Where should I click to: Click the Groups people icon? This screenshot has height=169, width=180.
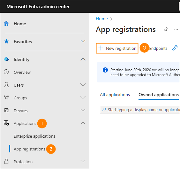click(x=6, y=97)
